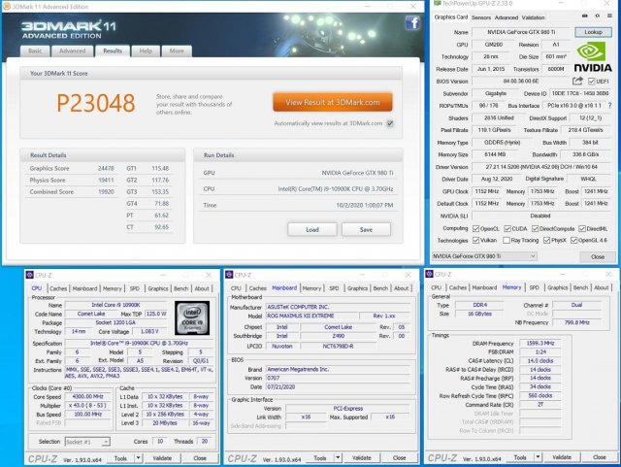Image resolution: width=621 pixels, height=467 pixels.
Task: Open the Socket #1 selection dropdown
Action: (x=87, y=442)
